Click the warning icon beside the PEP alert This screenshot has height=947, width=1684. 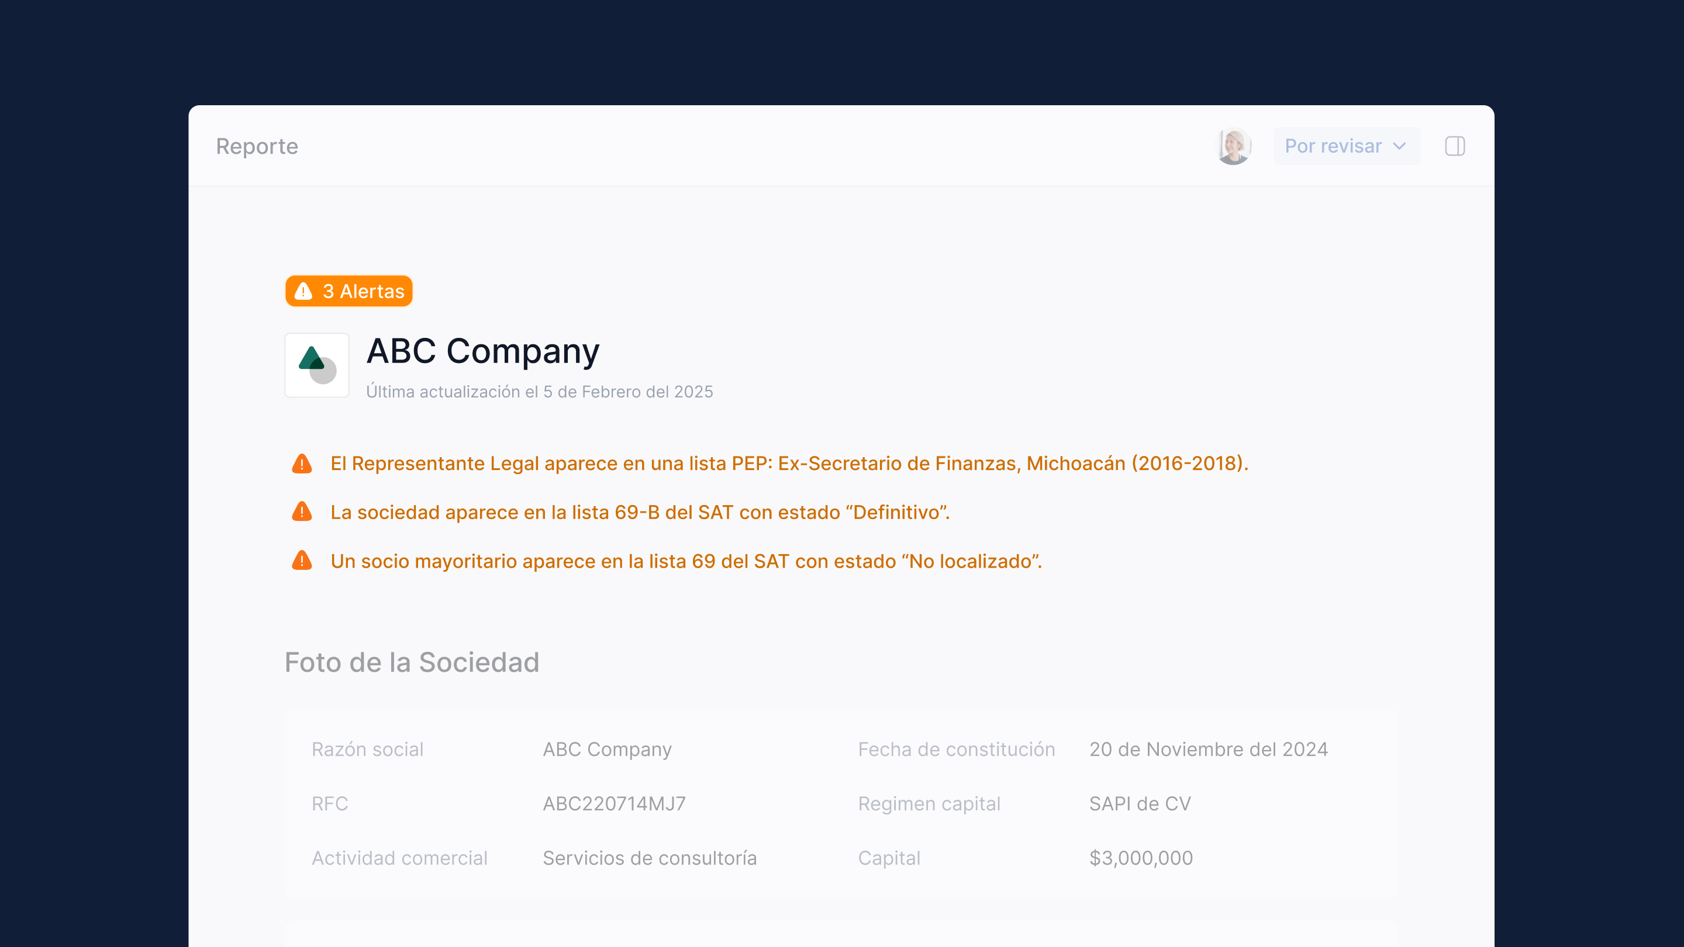[302, 464]
